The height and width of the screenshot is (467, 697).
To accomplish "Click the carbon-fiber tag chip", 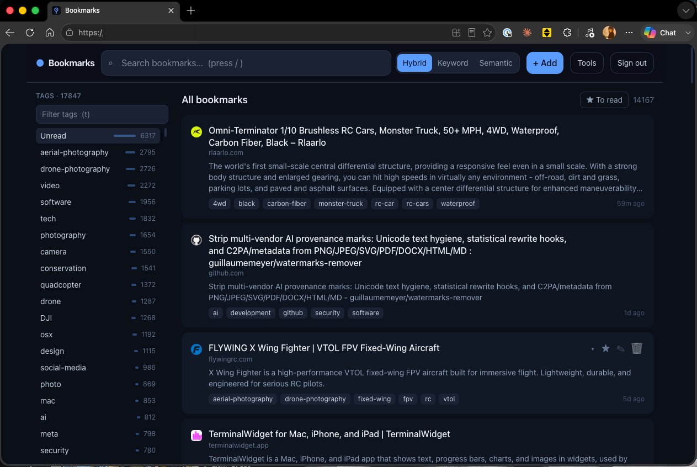I will (286, 204).
